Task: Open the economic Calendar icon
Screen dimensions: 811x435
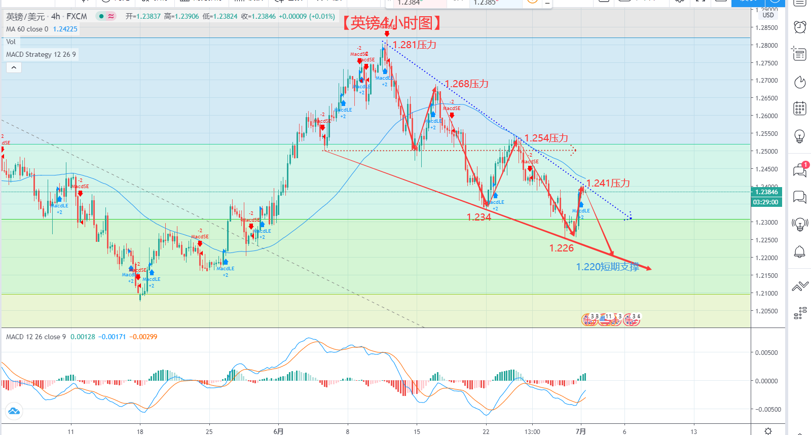Action: coord(800,108)
